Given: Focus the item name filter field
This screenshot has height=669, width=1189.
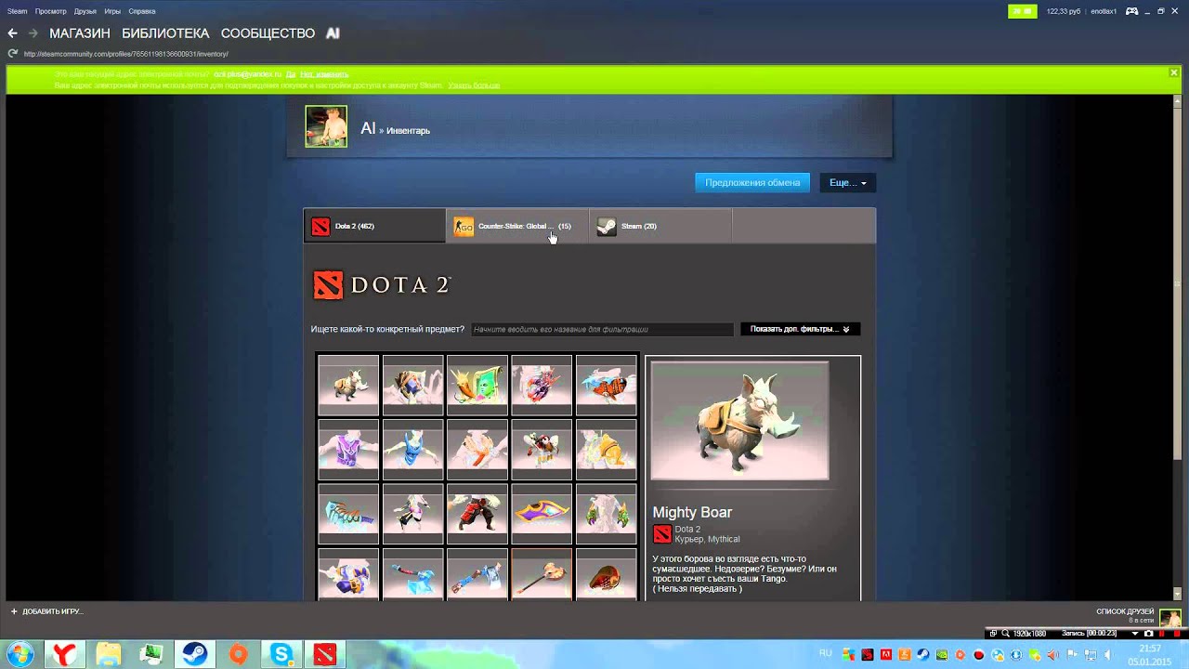Looking at the screenshot, I should pos(602,329).
